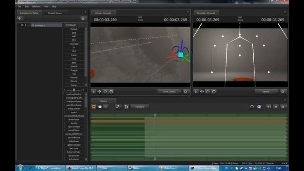Open the Transform dropdown in timeline

[x=140, y=107]
